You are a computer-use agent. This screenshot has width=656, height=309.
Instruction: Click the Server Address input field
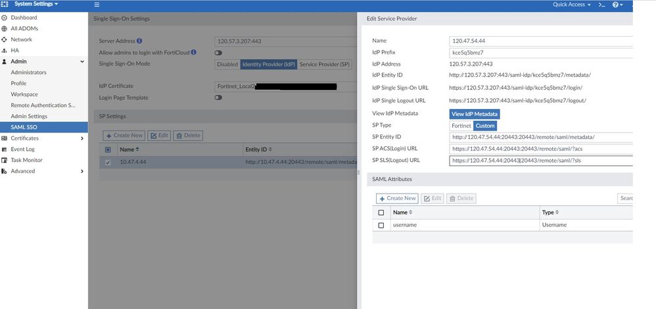(286, 41)
